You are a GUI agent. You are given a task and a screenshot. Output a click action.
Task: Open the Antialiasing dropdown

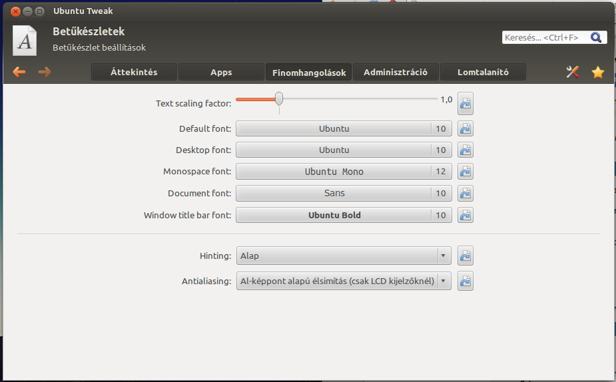click(x=344, y=281)
